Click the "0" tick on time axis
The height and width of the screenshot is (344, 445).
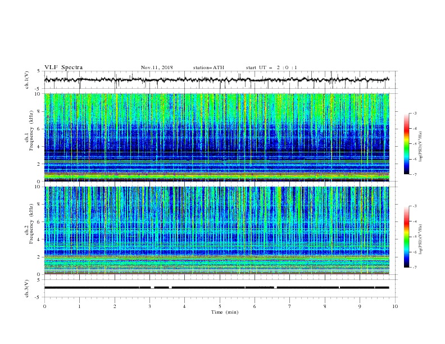[44, 306]
